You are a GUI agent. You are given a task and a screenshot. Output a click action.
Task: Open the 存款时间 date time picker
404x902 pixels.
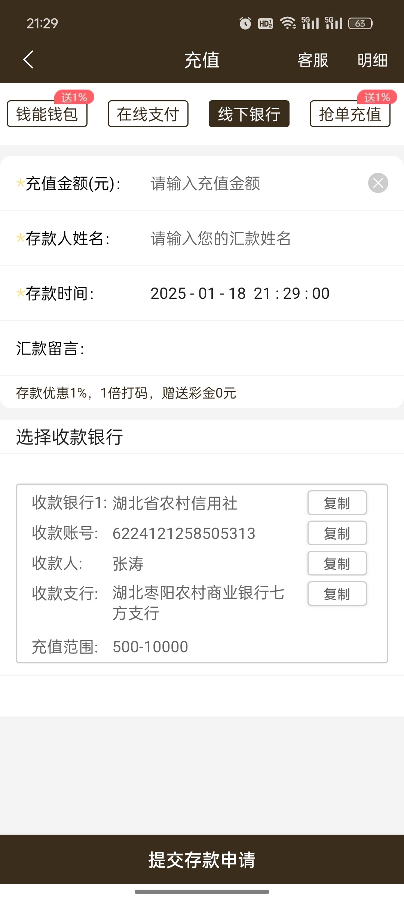pyautogui.click(x=240, y=294)
